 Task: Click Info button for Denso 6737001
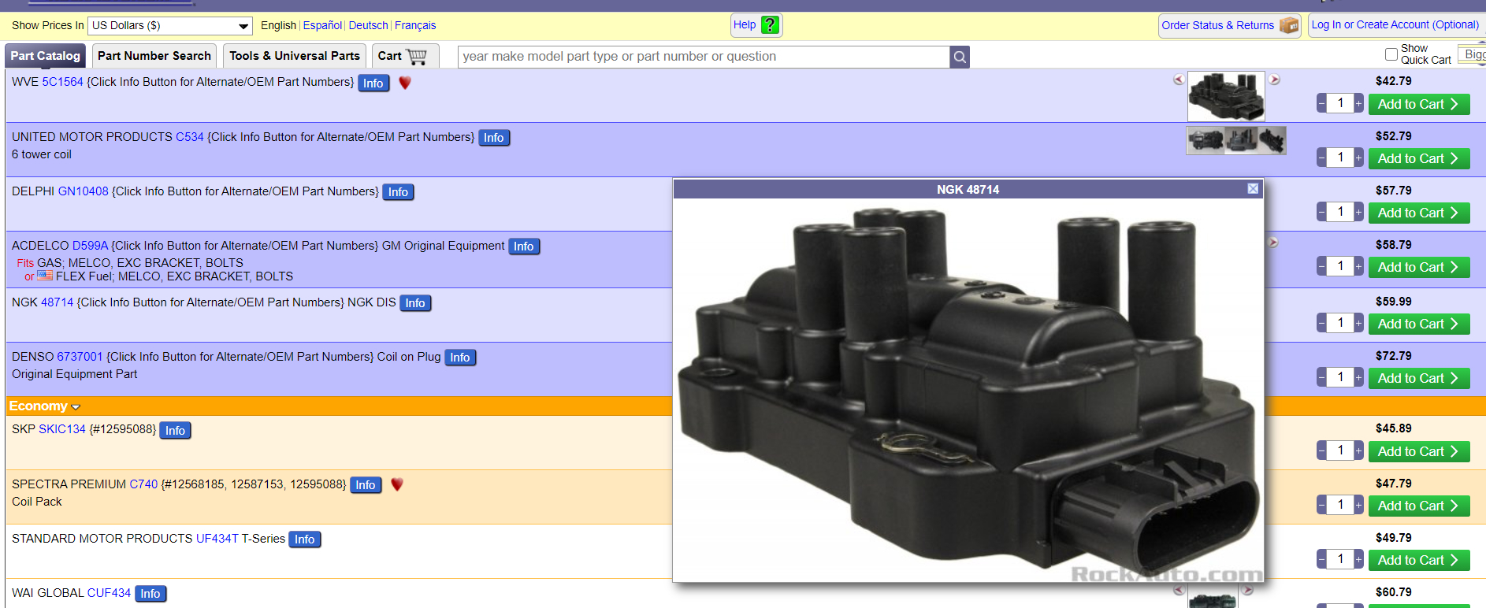pyautogui.click(x=460, y=358)
